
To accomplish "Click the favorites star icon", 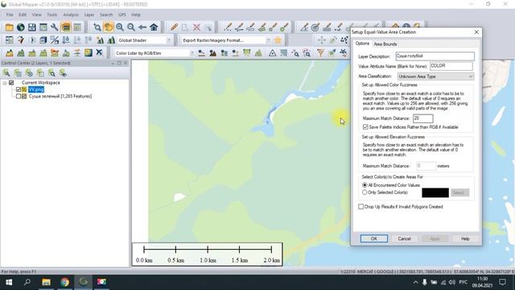I will point(278,40).
